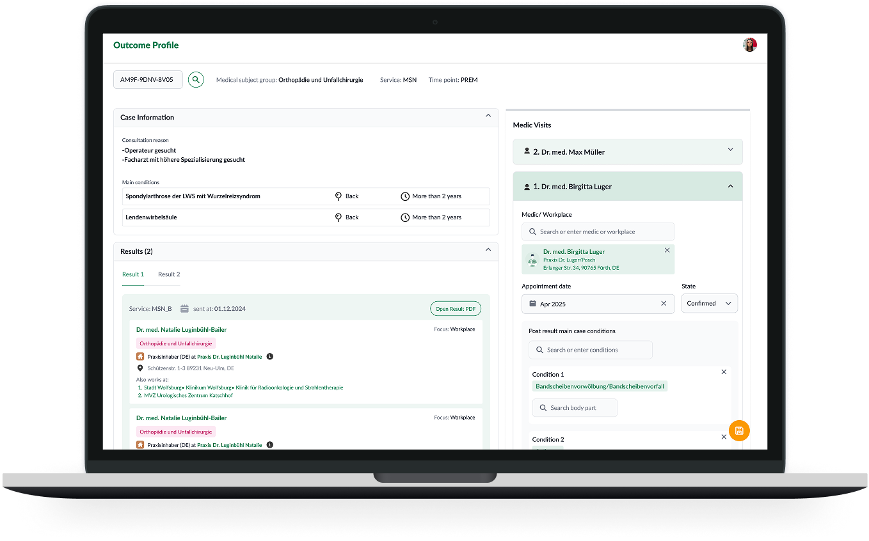Delete Condition 2 with its X icon
The height and width of the screenshot is (541, 869).
click(x=724, y=437)
